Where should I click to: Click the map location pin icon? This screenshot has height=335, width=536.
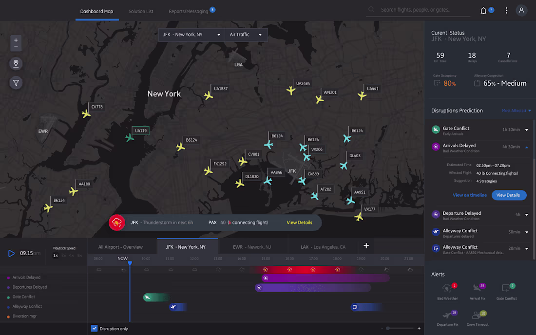coord(16,63)
